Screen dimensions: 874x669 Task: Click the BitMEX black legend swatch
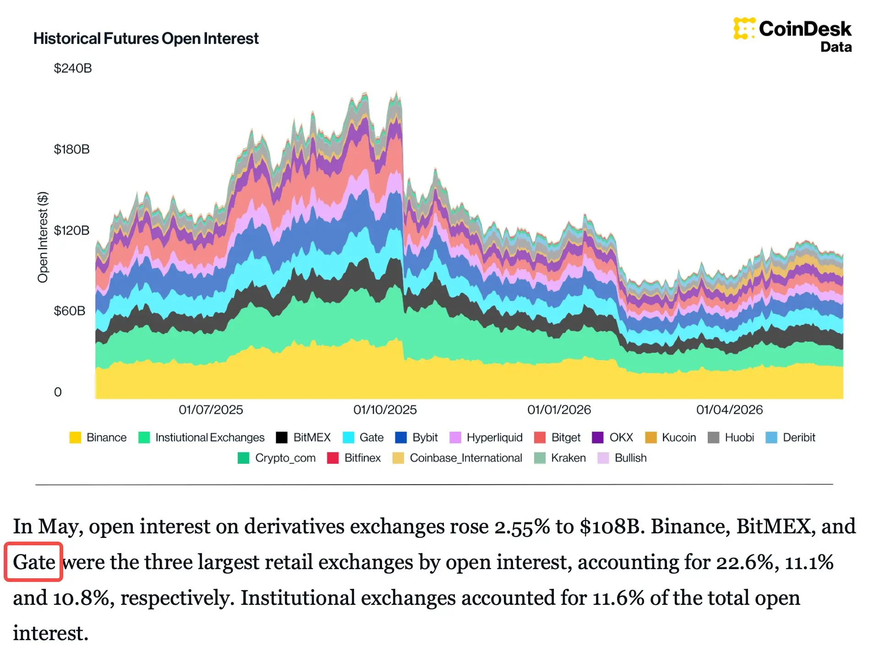pos(282,438)
